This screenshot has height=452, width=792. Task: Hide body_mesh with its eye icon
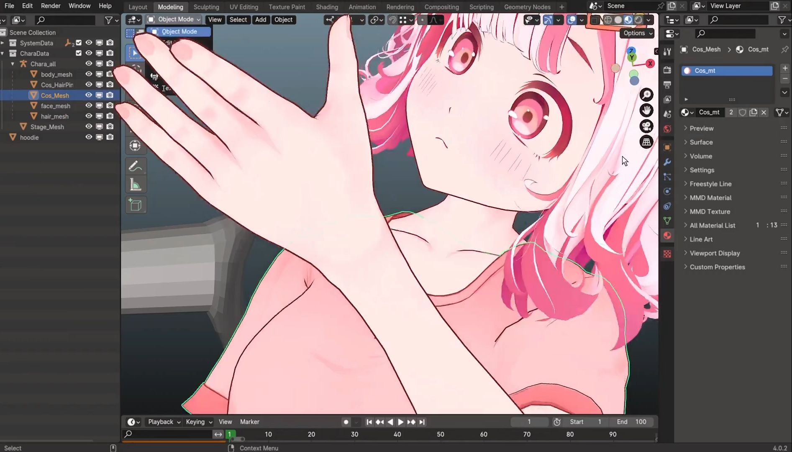[89, 74]
